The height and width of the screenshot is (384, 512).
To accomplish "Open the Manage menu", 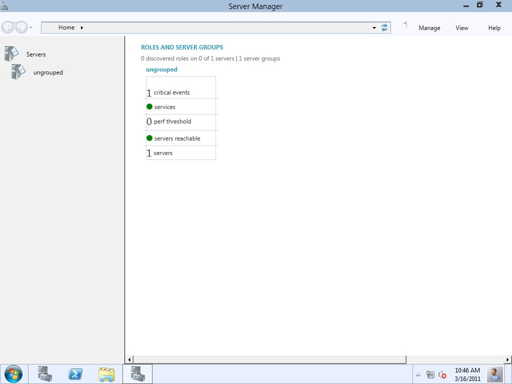I will pyautogui.click(x=429, y=28).
